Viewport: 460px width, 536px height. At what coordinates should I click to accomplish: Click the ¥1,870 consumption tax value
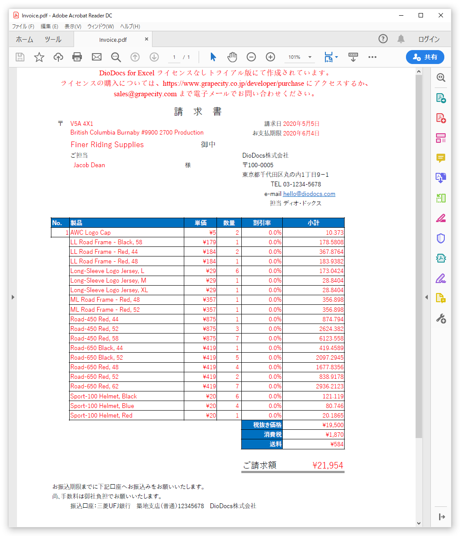coord(335,435)
